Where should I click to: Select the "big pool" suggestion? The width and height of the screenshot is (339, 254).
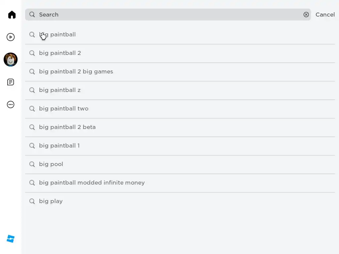point(180,164)
